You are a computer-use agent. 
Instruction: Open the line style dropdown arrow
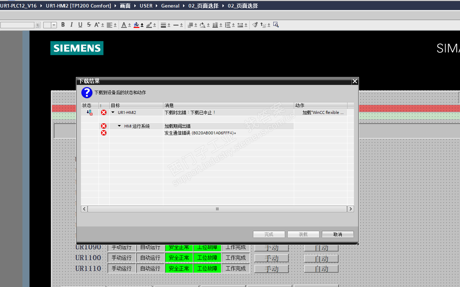click(x=182, y=25)
